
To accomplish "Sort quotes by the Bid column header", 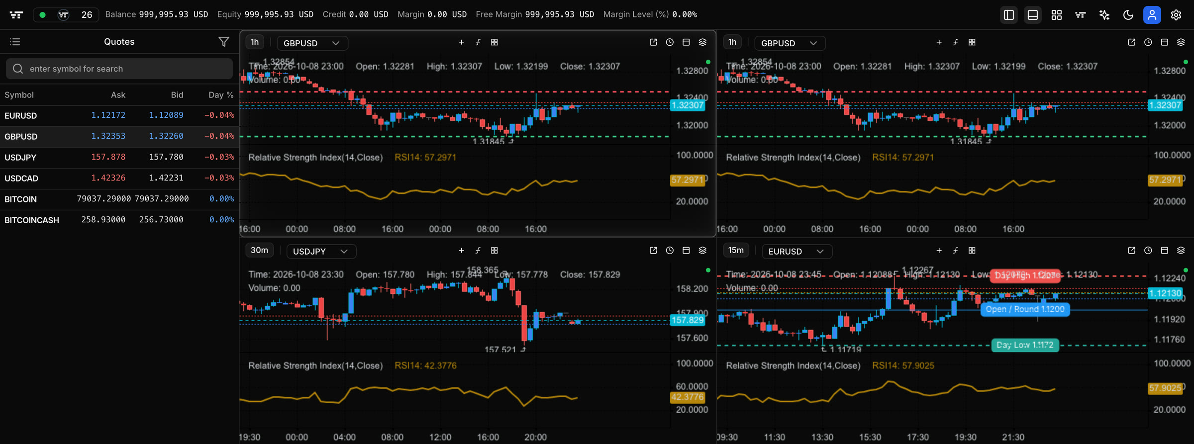I will click(177, 95).
